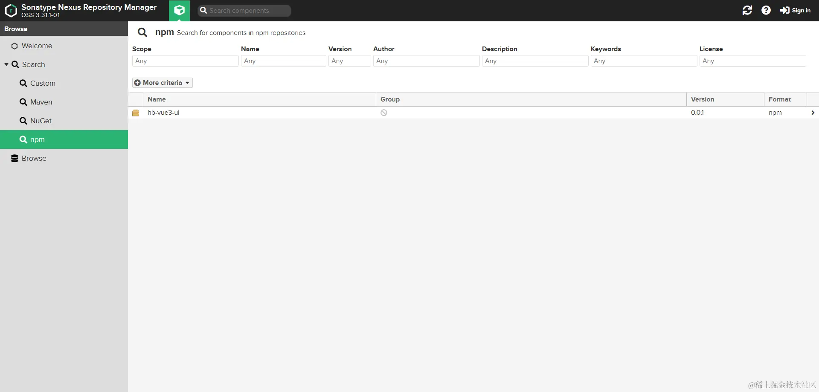The image size is (819, 392).
Task: Sort results by Name column header
Action: pos(259,99)
